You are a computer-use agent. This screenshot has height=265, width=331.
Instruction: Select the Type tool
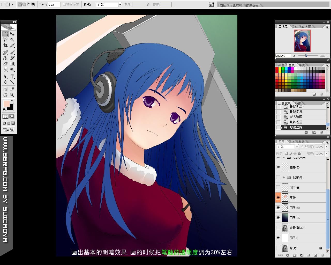click(x=12, y=77)
